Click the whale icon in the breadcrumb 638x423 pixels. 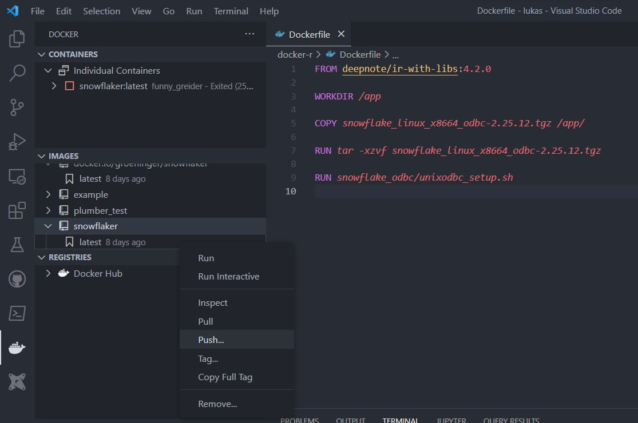pos(331,54)
